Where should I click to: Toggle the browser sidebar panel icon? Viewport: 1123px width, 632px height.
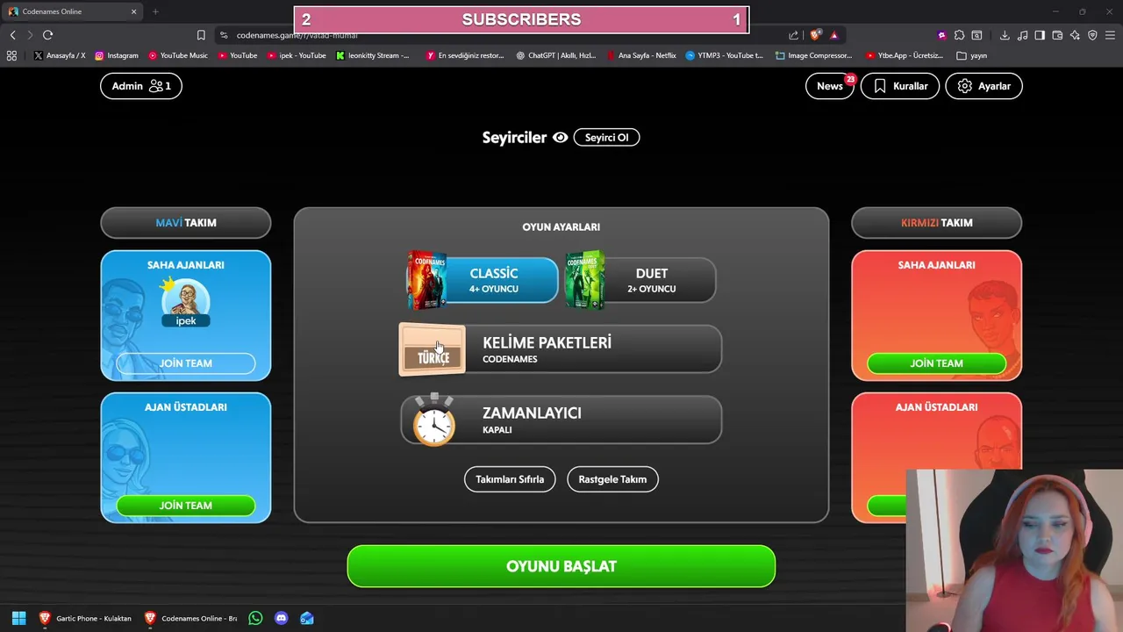[x=1040, y=35]
